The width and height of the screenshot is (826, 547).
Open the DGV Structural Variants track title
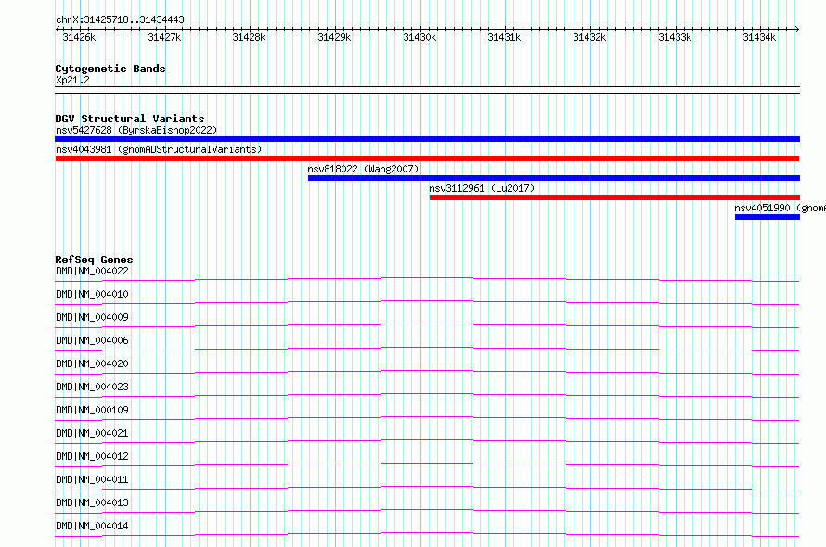130,119
